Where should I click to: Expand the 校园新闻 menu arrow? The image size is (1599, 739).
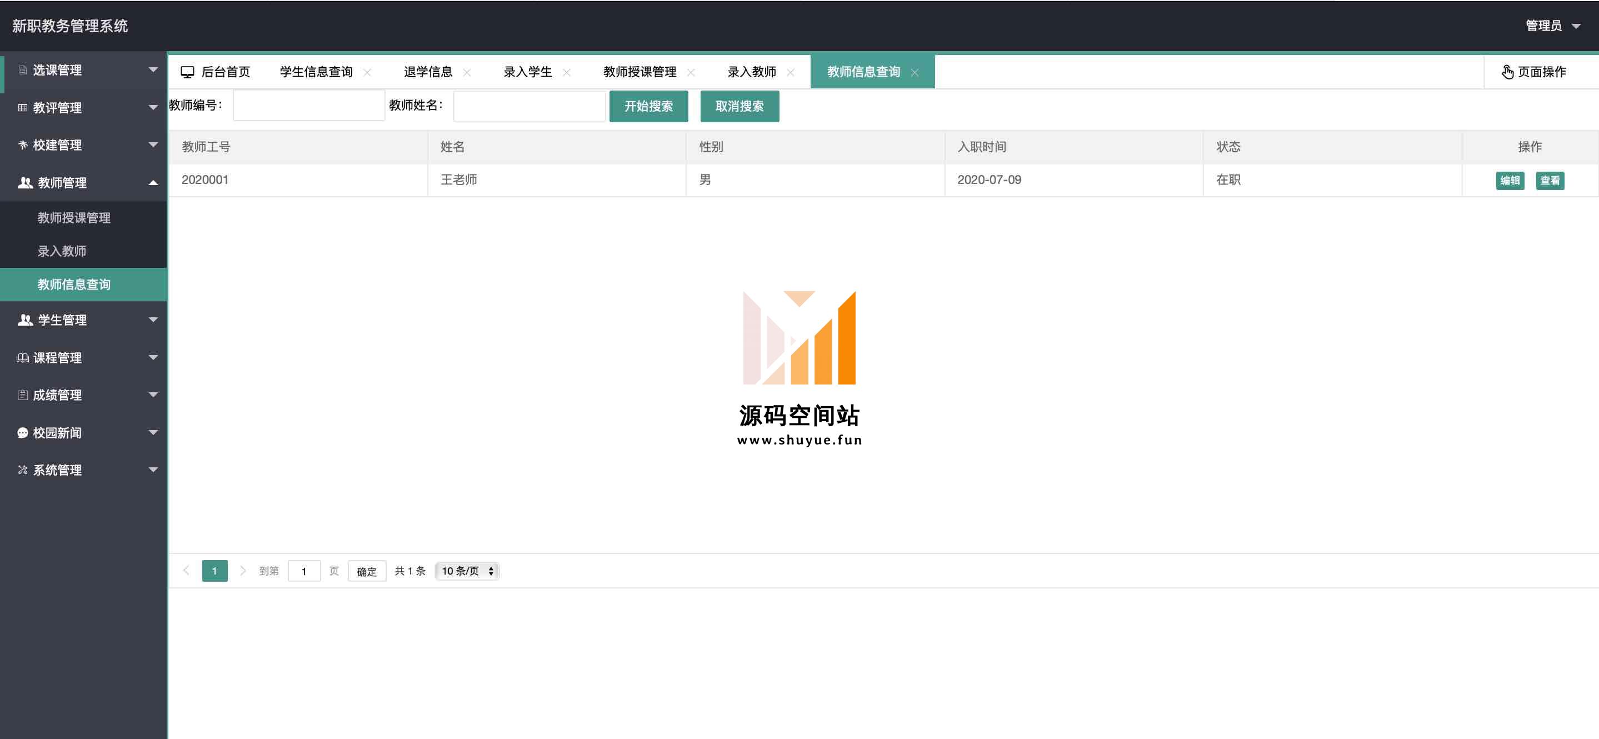(153, 433)
